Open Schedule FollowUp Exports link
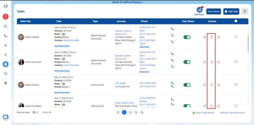Viewport: 254px width, 125px height. (x=232, y=113)
